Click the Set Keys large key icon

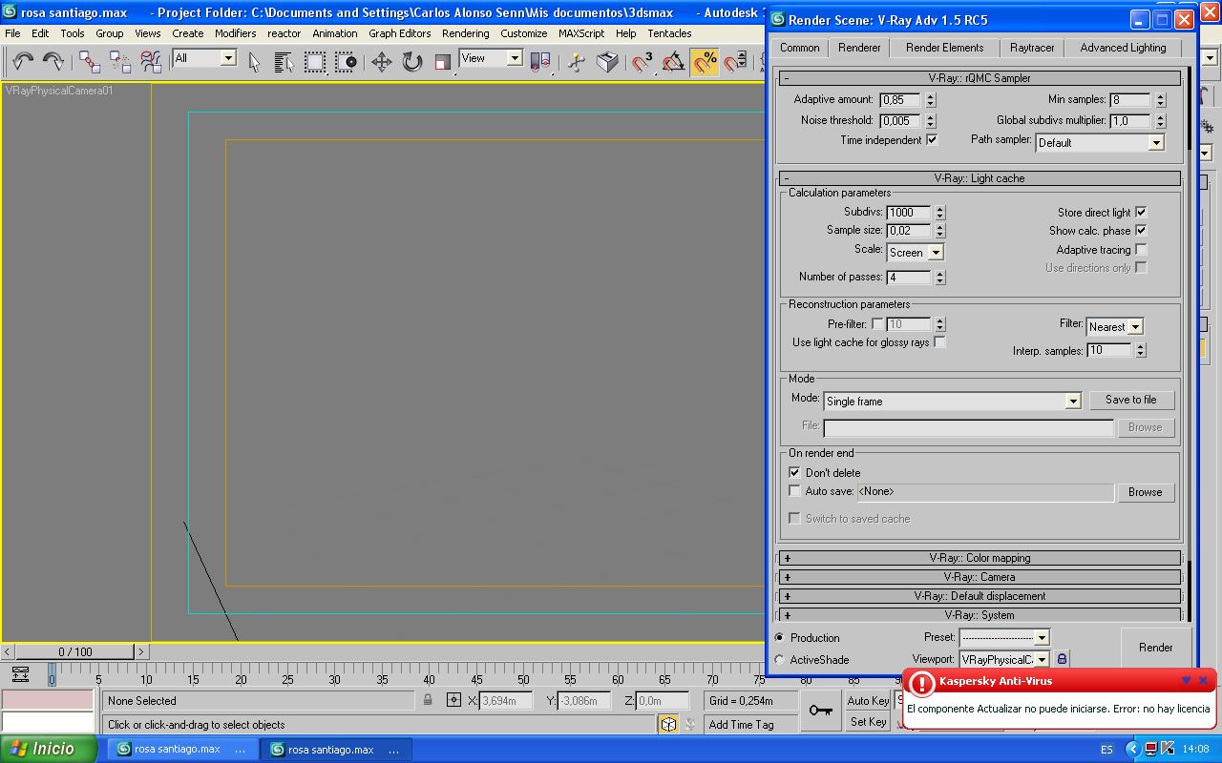pyautogui.click(x=820, y=711)
